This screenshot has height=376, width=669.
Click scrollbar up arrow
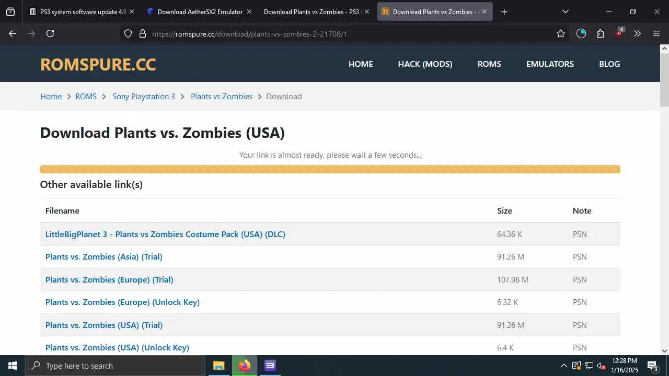click(664, 49)
